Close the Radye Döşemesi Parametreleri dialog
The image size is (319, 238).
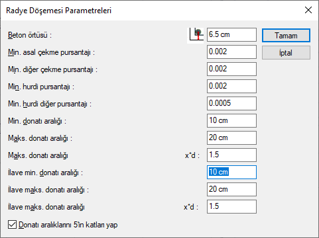click(x=308, y=10)
